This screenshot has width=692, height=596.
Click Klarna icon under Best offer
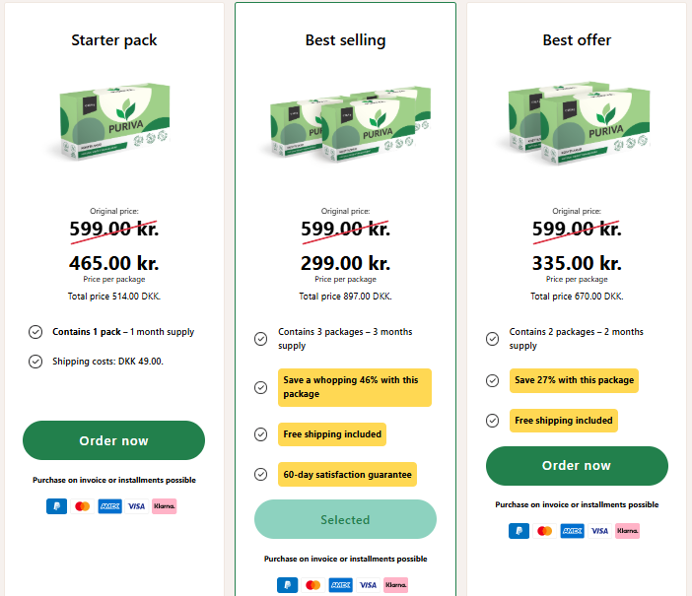click(x=627, y=531)
